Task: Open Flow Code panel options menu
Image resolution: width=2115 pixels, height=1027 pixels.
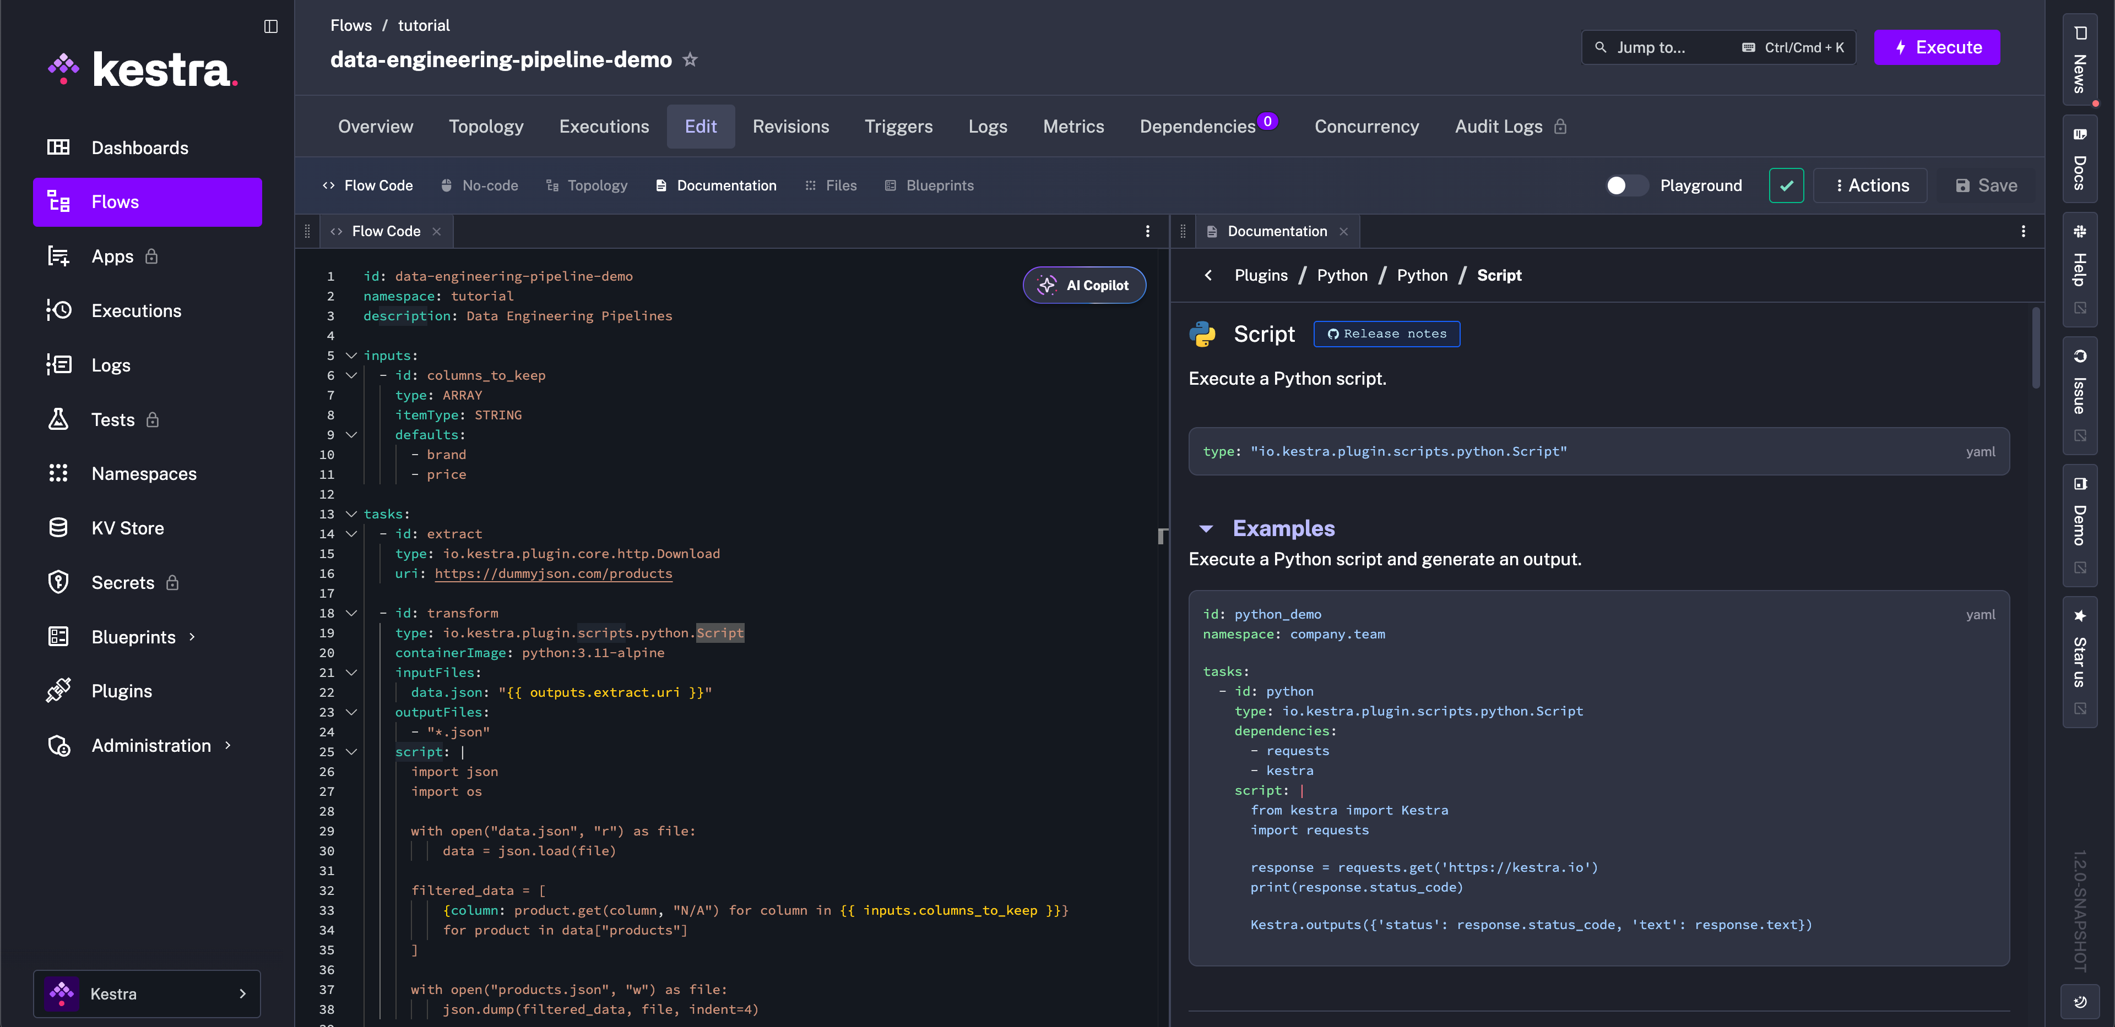Action: click(1147, 231)
